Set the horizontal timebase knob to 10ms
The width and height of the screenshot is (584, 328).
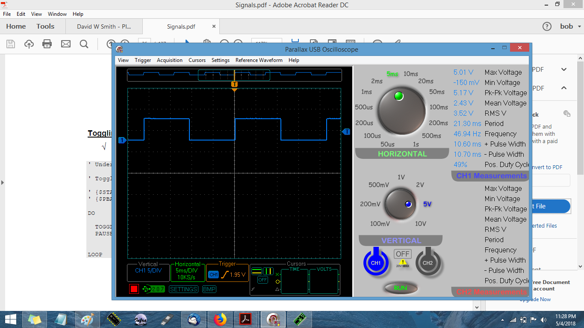click(x=410, y=74)
